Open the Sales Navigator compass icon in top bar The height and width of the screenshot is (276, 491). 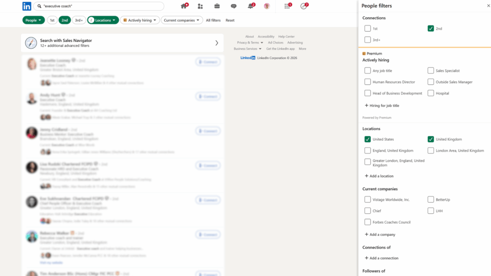[x=304, y=6]
